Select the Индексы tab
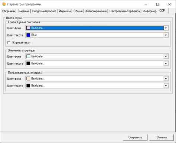This screenshot has width=176, height=143. tap(65, 11)
